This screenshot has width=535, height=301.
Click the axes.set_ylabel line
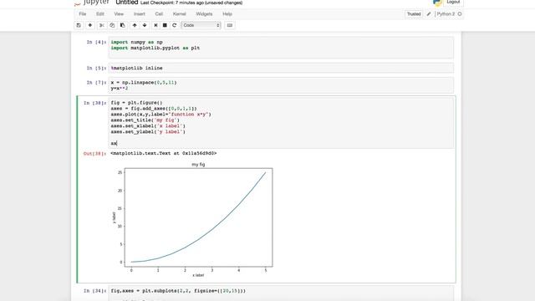(148, 132)
